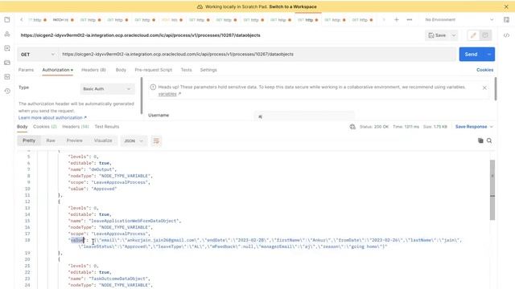Image resolution: width=515 pixels, height=289 pixels.
Task: Click the pencil edit icon near Save
Action: click(473, 35)
